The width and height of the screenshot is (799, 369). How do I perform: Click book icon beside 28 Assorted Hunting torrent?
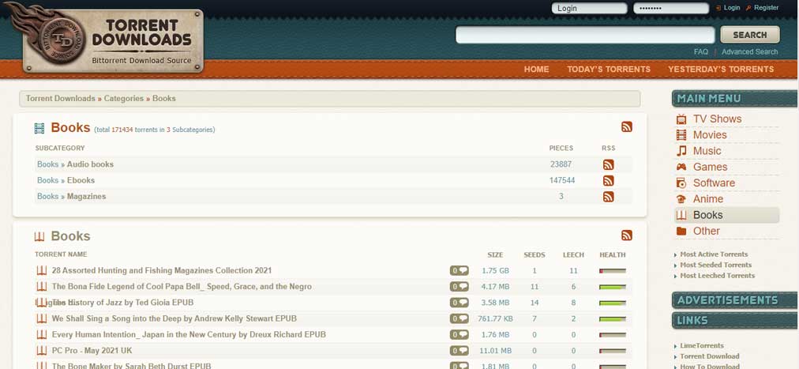point(42,271)
